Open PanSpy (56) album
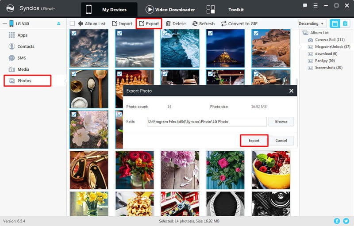This screenshot has width=354, height=226. [x=322, y=61]
